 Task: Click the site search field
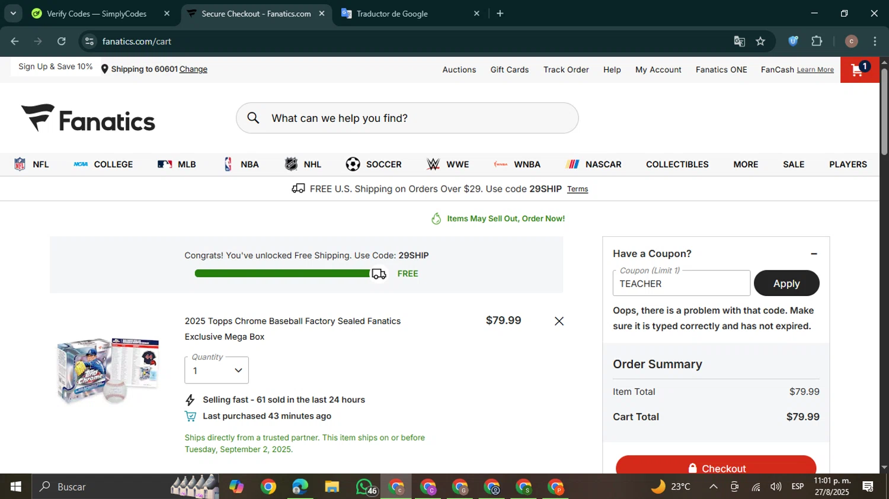pyautogui.click(x=407, y=118)
